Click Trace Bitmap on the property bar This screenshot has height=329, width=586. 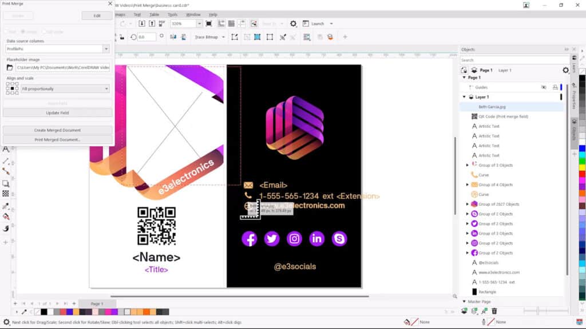[207, 36]
